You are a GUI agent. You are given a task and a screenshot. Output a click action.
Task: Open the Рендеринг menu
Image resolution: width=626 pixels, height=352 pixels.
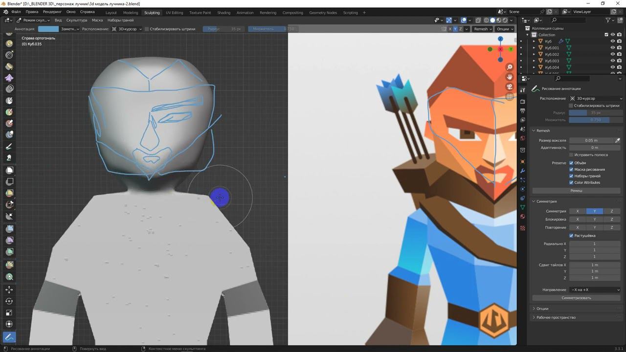(x=51, y=12)
